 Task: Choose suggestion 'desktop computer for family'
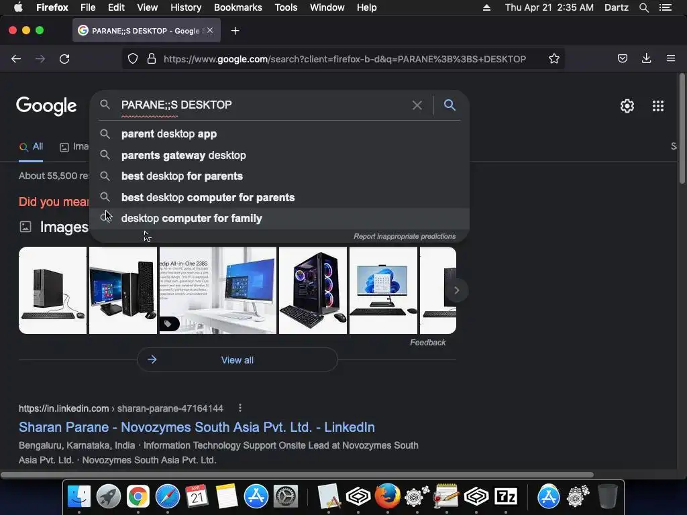pyautogui.click(x=280, y=218)
